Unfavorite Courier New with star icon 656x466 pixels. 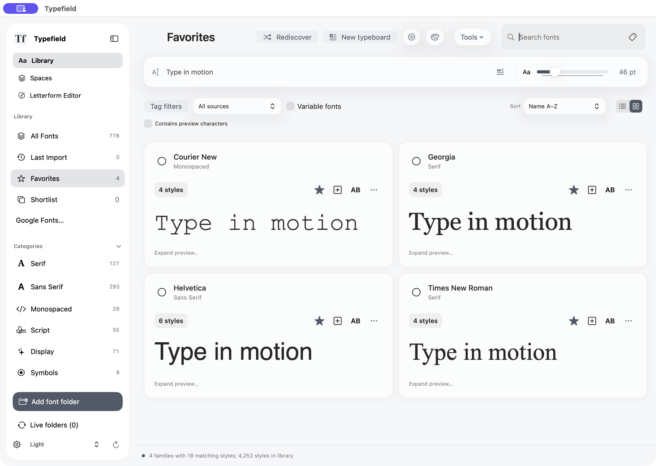[x=319, y=190]
